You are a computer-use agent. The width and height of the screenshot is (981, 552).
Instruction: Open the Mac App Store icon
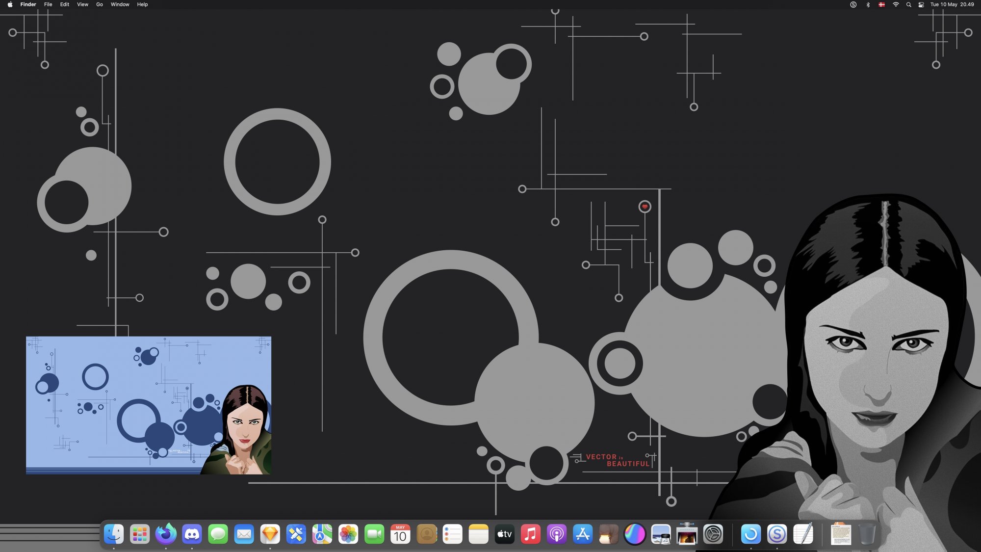(x=583, y=534)
